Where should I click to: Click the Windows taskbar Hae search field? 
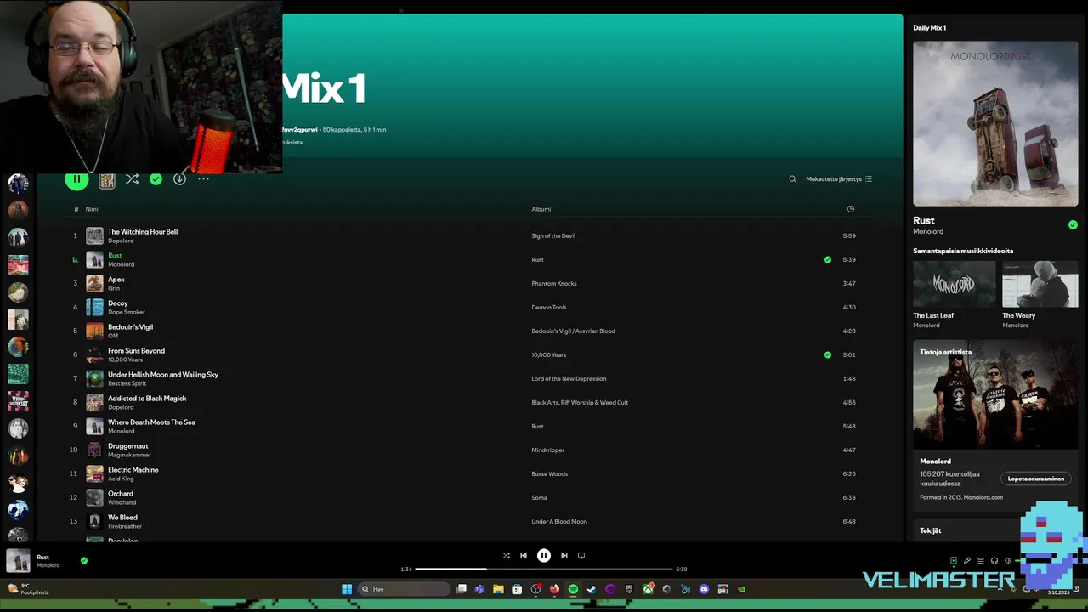pyautogui.click(x=403, y=589)
